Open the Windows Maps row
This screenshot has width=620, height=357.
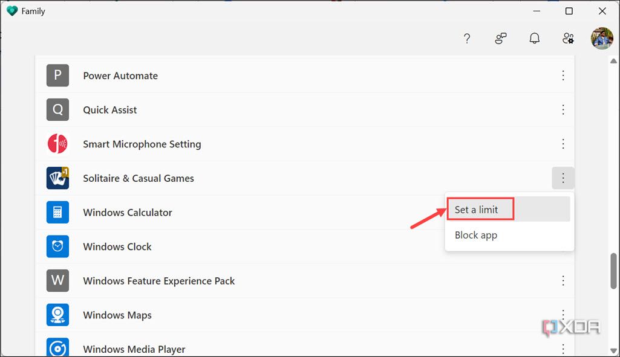point(242,315)
